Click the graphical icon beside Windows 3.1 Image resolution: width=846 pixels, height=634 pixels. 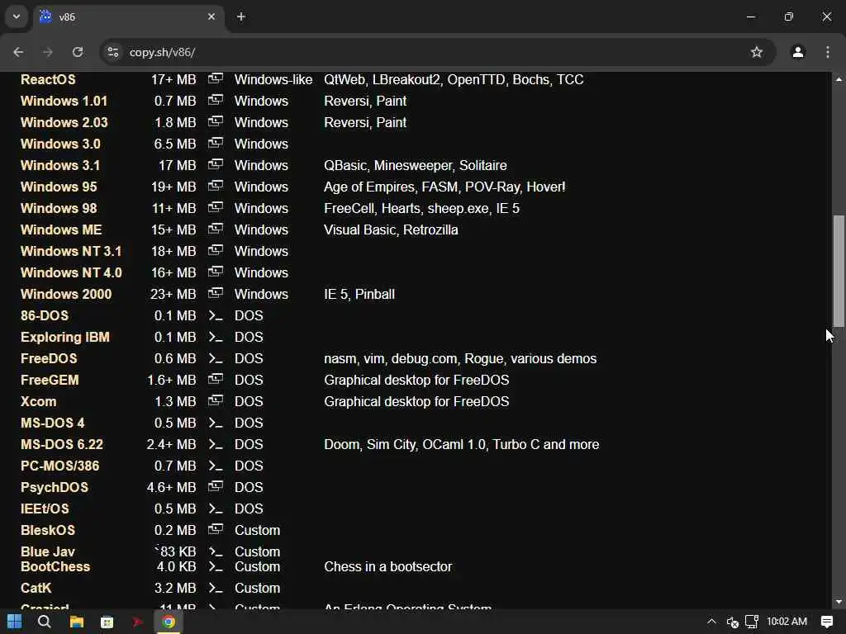(216, 164)
